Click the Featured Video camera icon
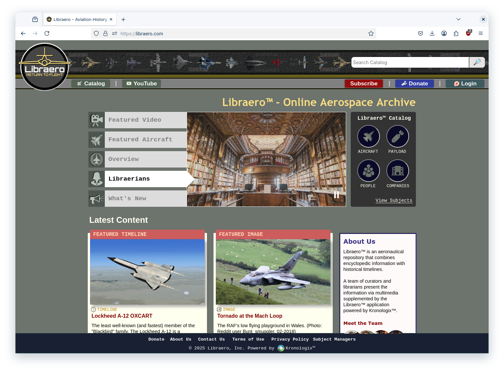 (x=97, y=120)
